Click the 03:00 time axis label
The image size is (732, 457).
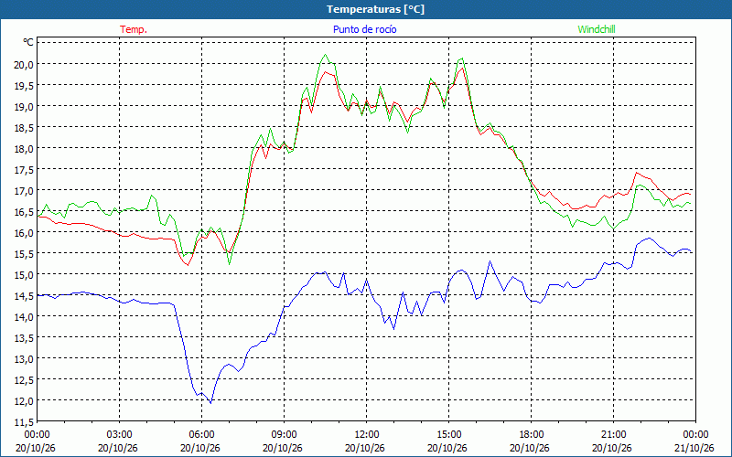click(120, 434)
